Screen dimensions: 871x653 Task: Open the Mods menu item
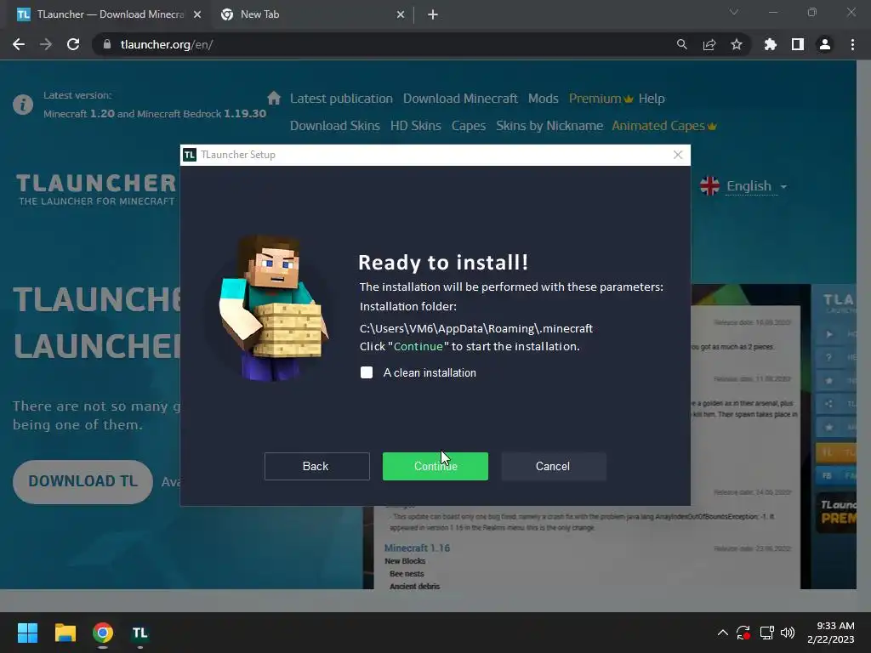[x=544, y=99]
